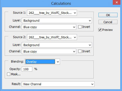Open the Source 2 document dropdown
Image resolution: width=122 pixels, height=91 pixels.
[x=52, y=37]
